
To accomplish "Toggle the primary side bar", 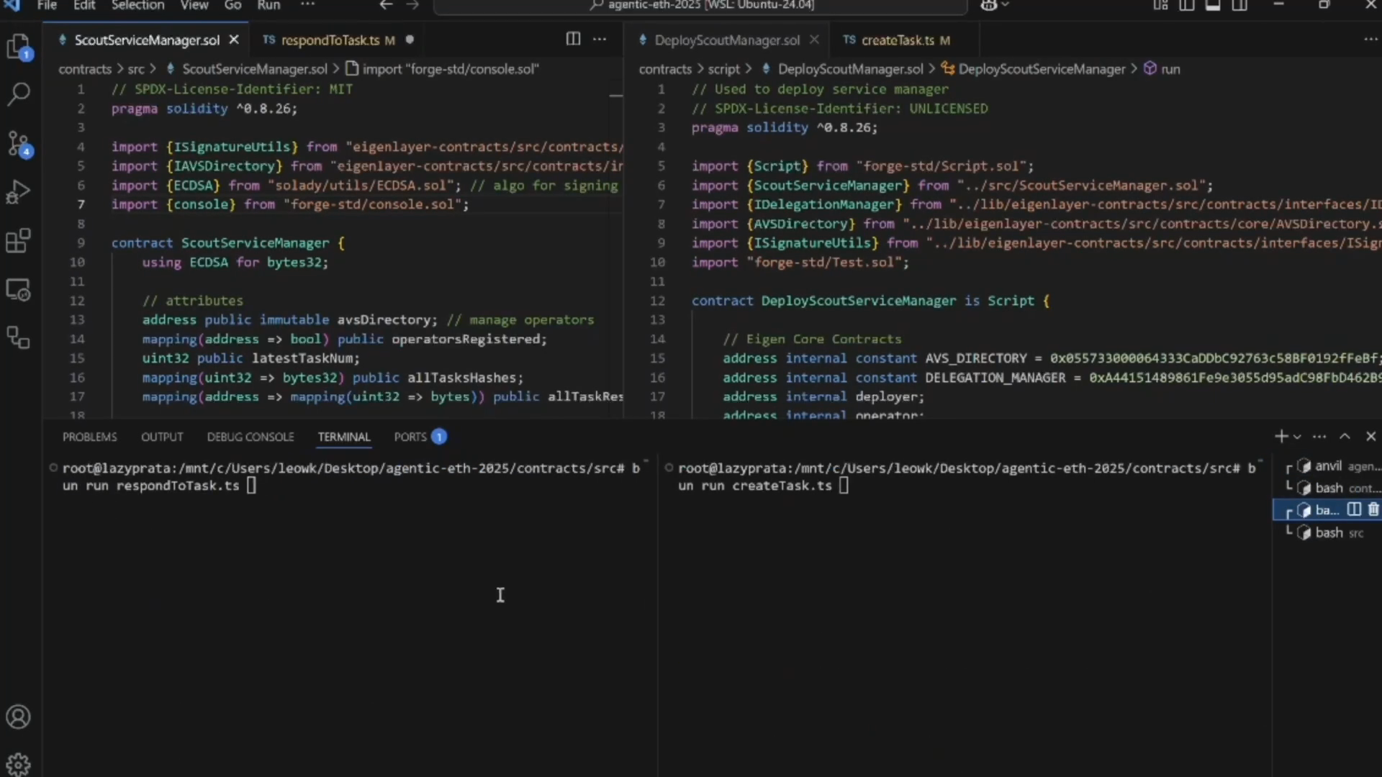I will coord(1187,5).
